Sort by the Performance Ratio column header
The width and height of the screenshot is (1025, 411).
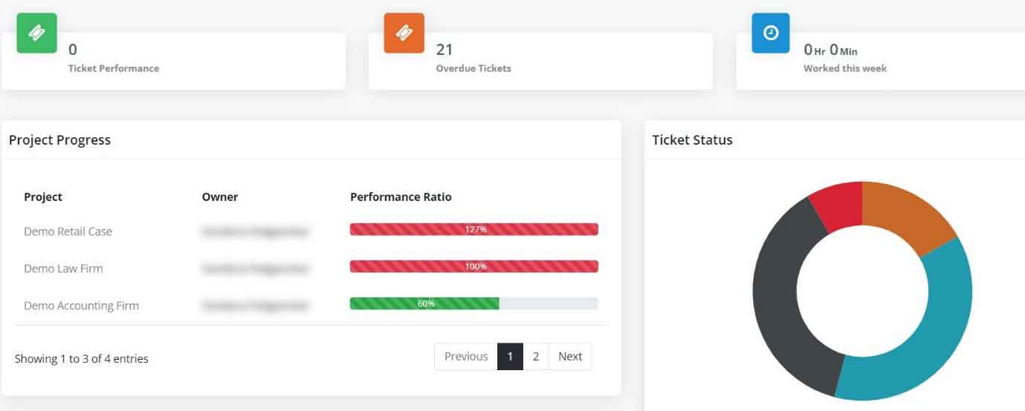pos(401,197)
